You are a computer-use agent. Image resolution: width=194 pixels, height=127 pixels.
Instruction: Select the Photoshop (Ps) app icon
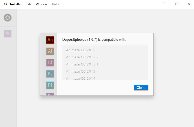point(50,74)
